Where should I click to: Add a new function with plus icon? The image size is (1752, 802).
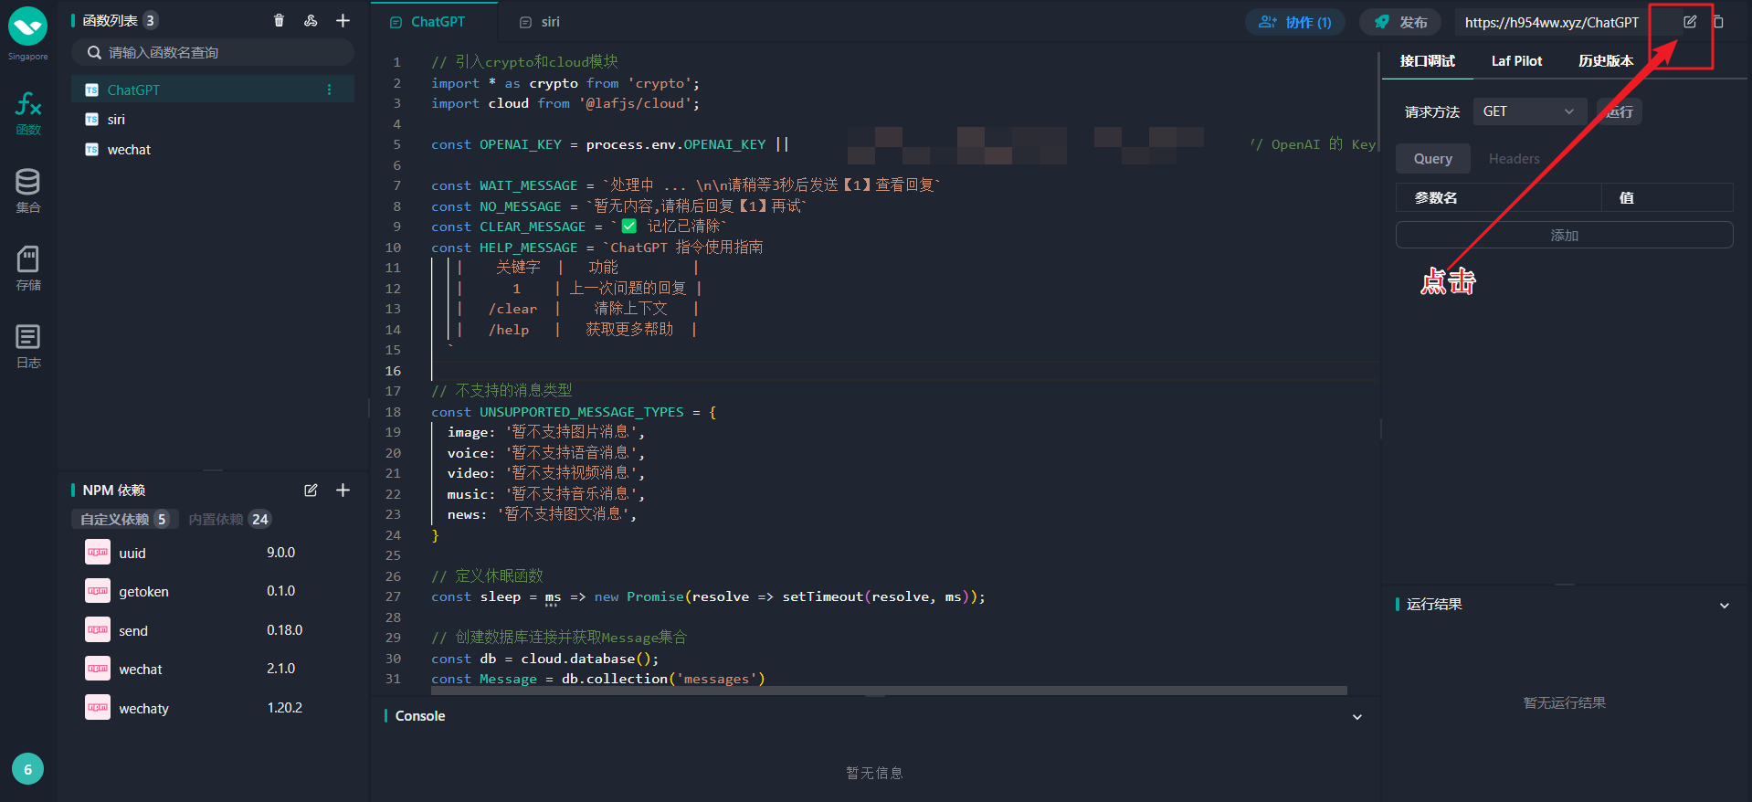click(343, 20)
